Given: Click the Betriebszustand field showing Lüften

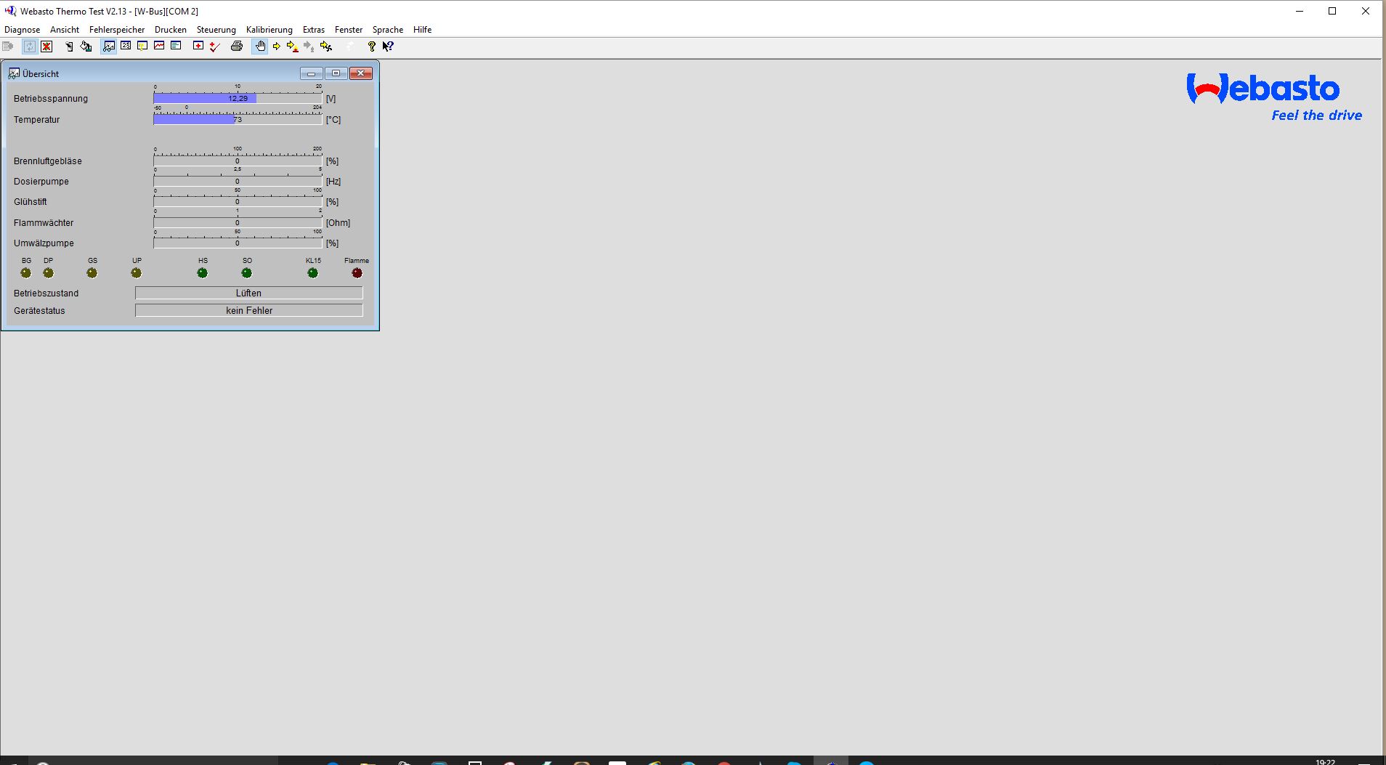Looking at the screenshot, I should coord(248,293).
